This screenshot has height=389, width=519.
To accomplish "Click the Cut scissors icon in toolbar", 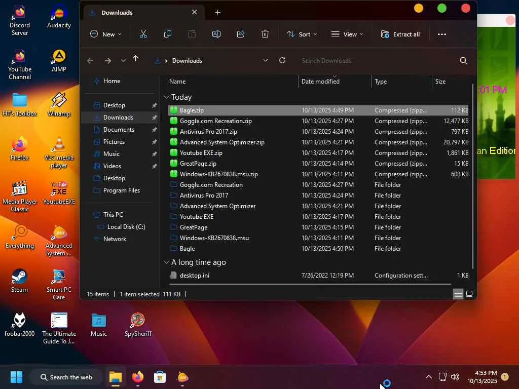I will [x=143, y=34].
